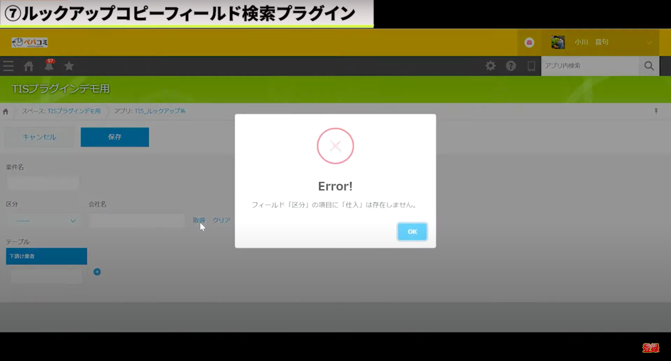Click the search magnifier icon

[x=649, y=66]
